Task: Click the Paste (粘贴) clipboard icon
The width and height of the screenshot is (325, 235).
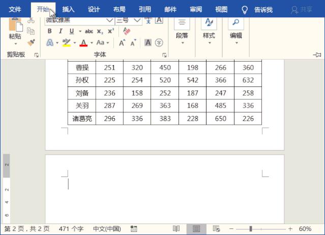Action: (x=15, y=25)
